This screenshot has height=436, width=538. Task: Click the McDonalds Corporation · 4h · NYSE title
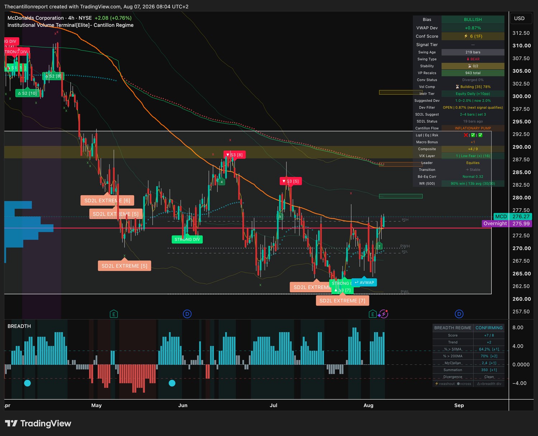click(x=49, y=18)
